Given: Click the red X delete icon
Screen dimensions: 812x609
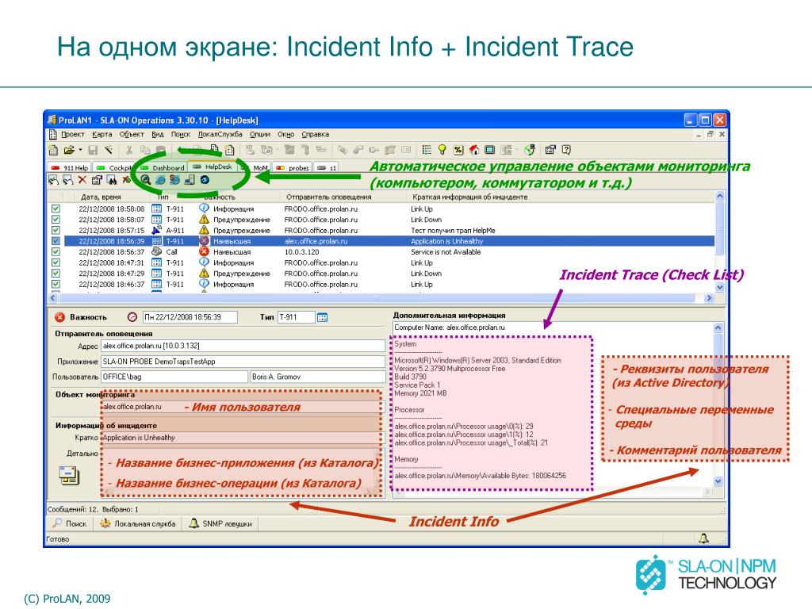Looking at the screenshot, I should point(82,180).
